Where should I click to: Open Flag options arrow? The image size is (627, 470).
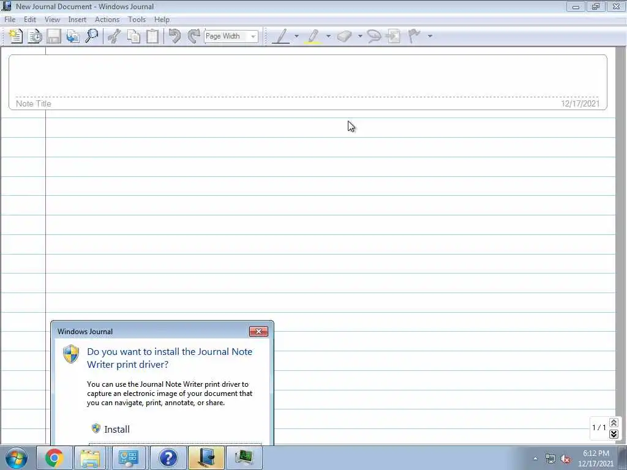tap(430, 36)
